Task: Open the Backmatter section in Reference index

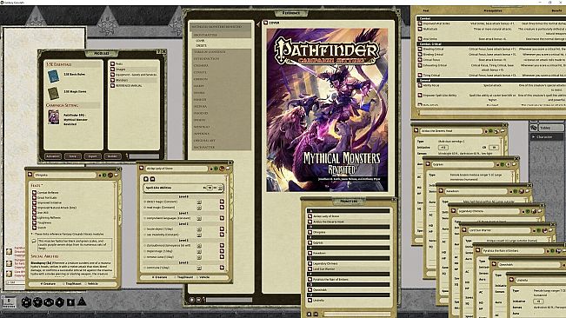Action: click(221, 147)
